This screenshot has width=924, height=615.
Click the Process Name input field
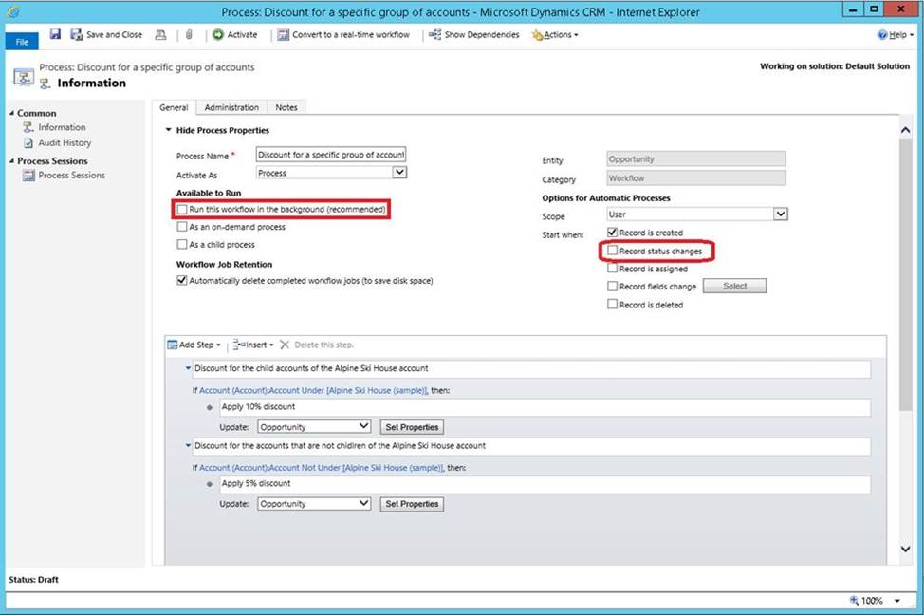[x=331, y=154]
